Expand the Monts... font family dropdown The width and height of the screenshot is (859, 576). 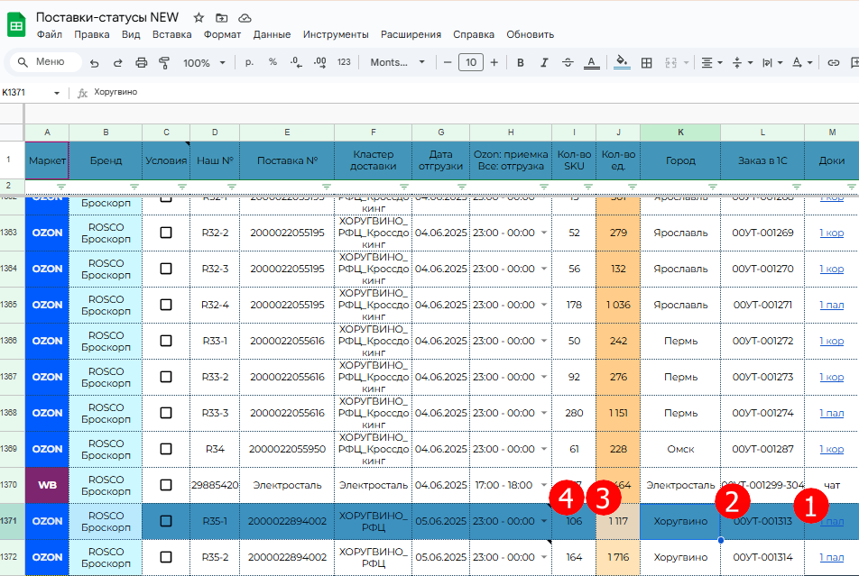[x=398, y=63]
